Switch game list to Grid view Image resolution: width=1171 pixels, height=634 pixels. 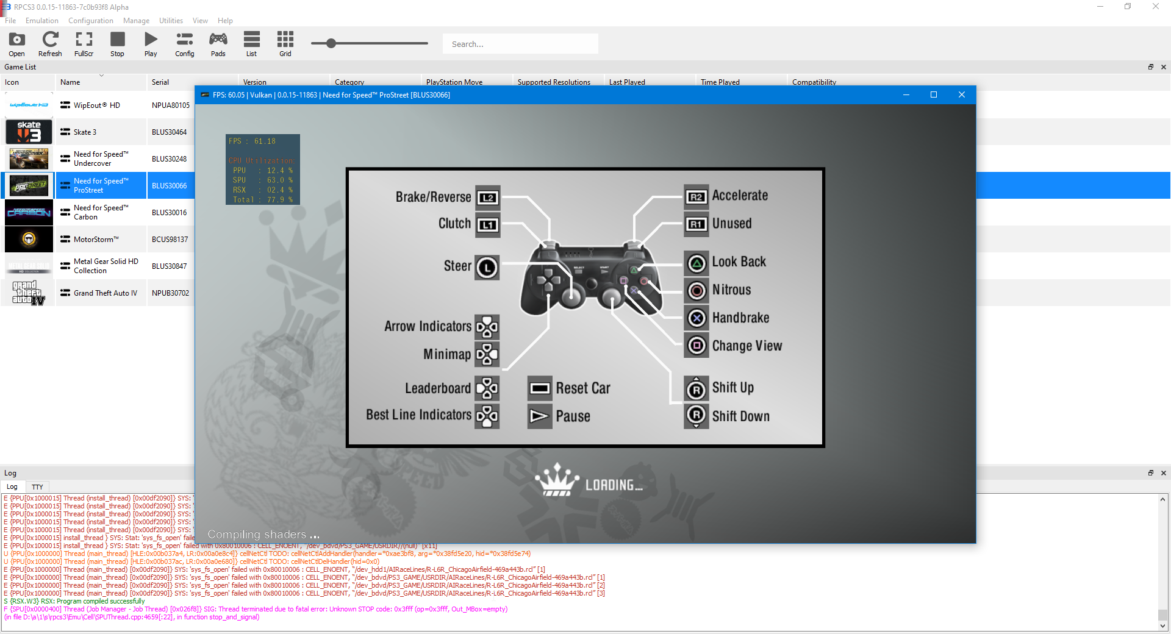point(284,43)
